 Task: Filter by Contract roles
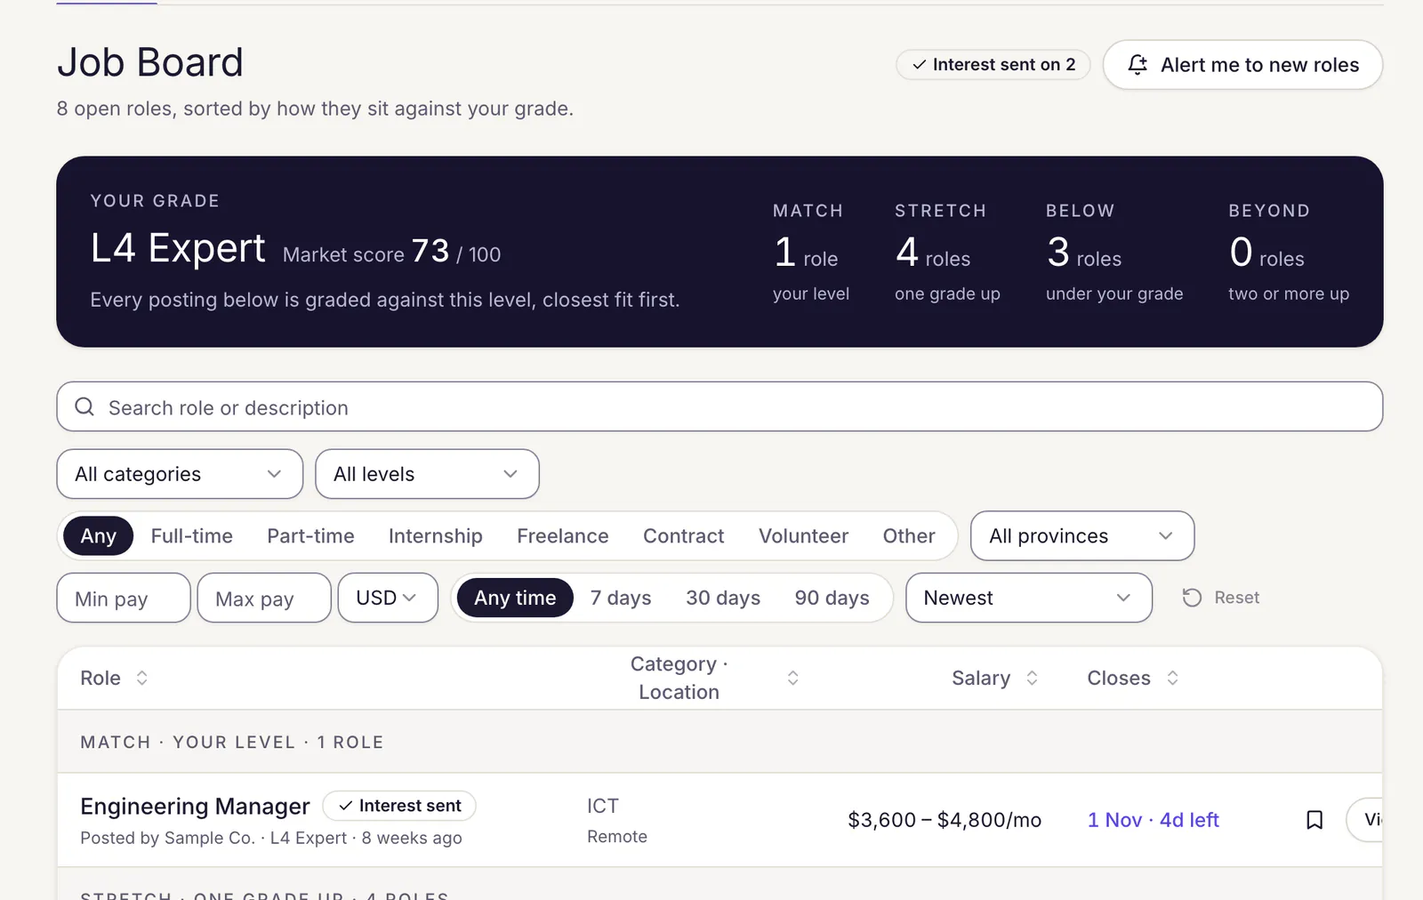coord(684,536)
